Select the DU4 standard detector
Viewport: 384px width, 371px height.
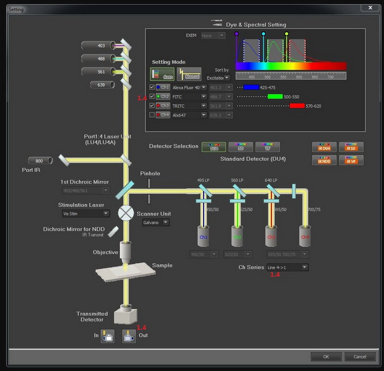(214, 147)
